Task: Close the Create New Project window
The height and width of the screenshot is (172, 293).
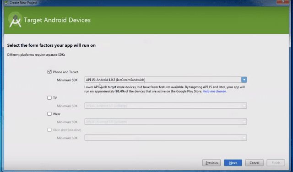Action: pos(283,2)
